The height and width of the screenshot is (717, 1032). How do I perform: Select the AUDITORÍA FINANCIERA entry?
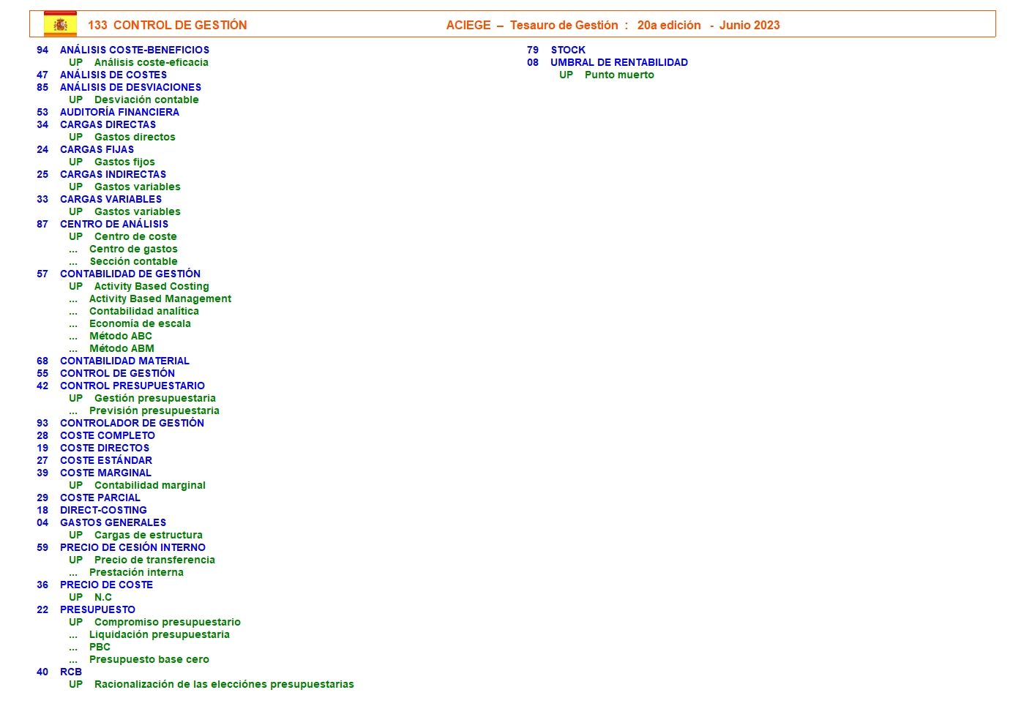click(119, 112)
